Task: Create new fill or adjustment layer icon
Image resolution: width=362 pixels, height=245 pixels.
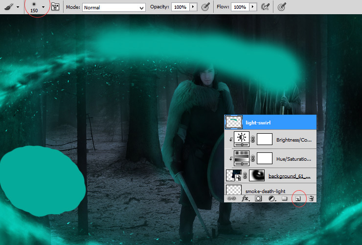Action: [272, 198]
